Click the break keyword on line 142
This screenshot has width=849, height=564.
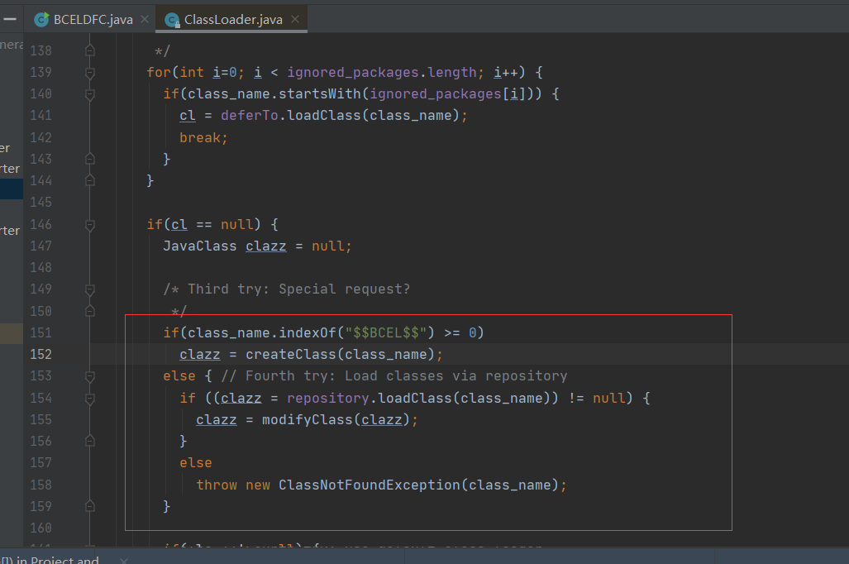(x=200, y=137)
